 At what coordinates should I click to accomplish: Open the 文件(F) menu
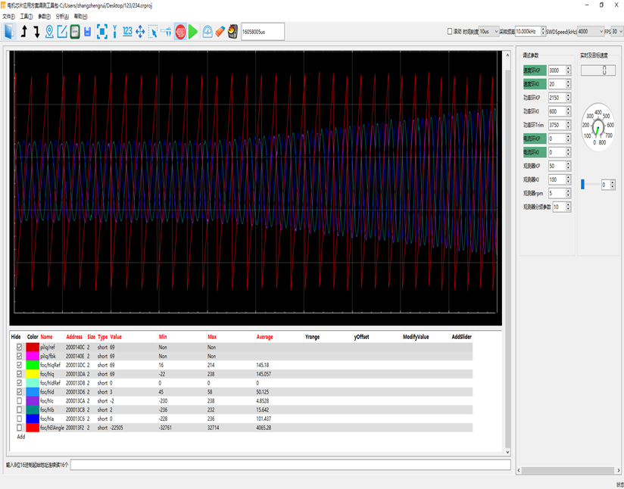8,16
